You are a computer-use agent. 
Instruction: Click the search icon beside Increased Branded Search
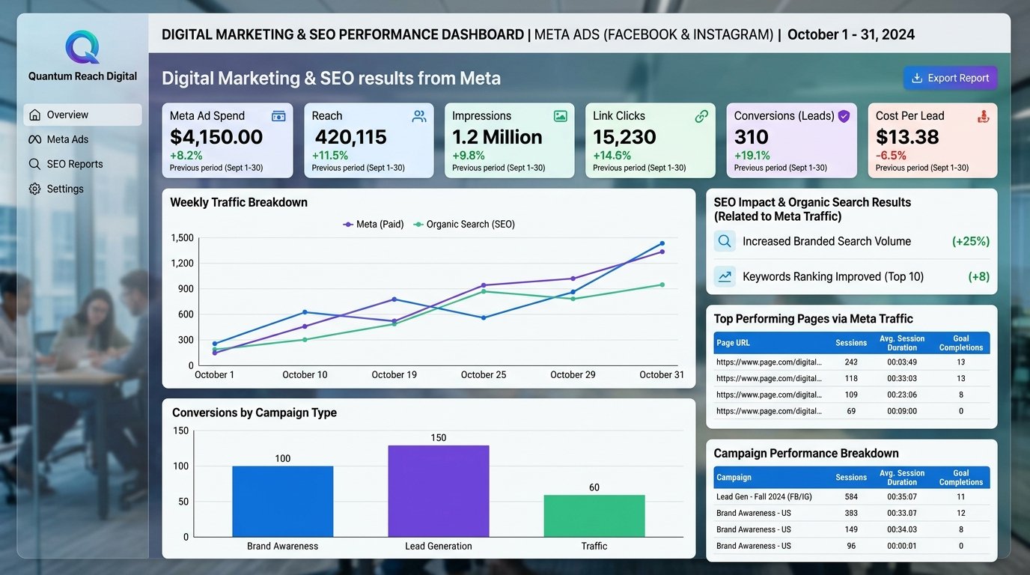pyautogui.click(x=725, y=241)
